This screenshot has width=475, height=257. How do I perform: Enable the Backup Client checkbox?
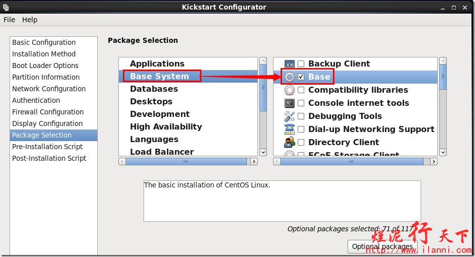pos(301,64)
